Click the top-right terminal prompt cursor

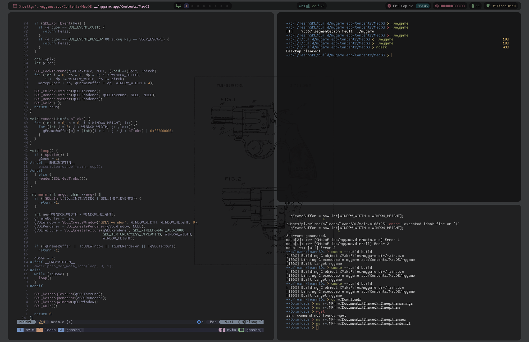point(391,55)
